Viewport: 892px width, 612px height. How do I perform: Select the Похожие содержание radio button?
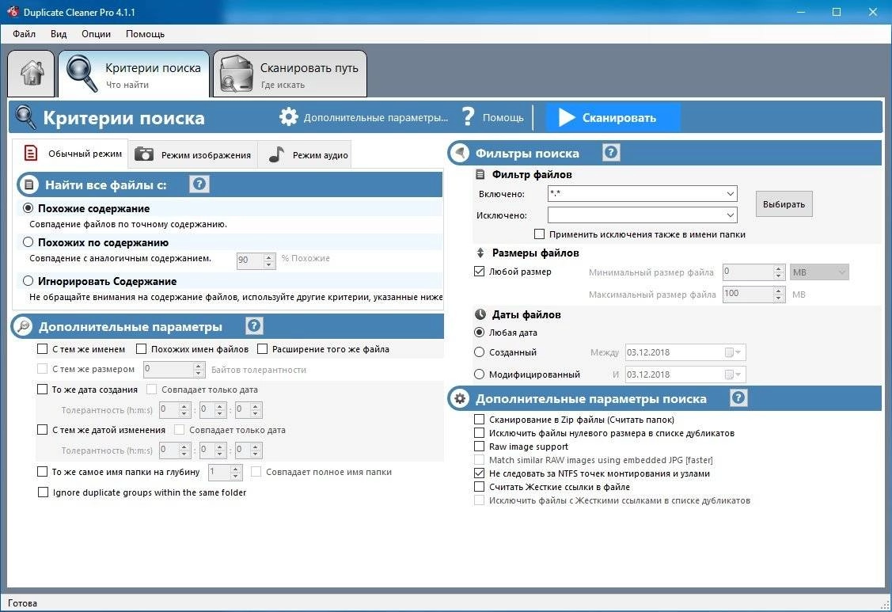click(x=28, y=208)
